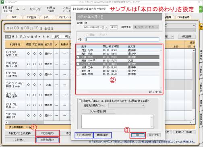Open the 利用者情報 toolbar item
203x147 pixels.
point(51,9)
